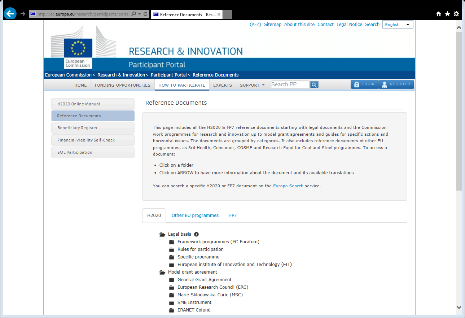Image resolution: width=465 pixels, height=318 pixels.
Task: Click Participant Portal breadcrumb link
Action: tap(169, 75)
